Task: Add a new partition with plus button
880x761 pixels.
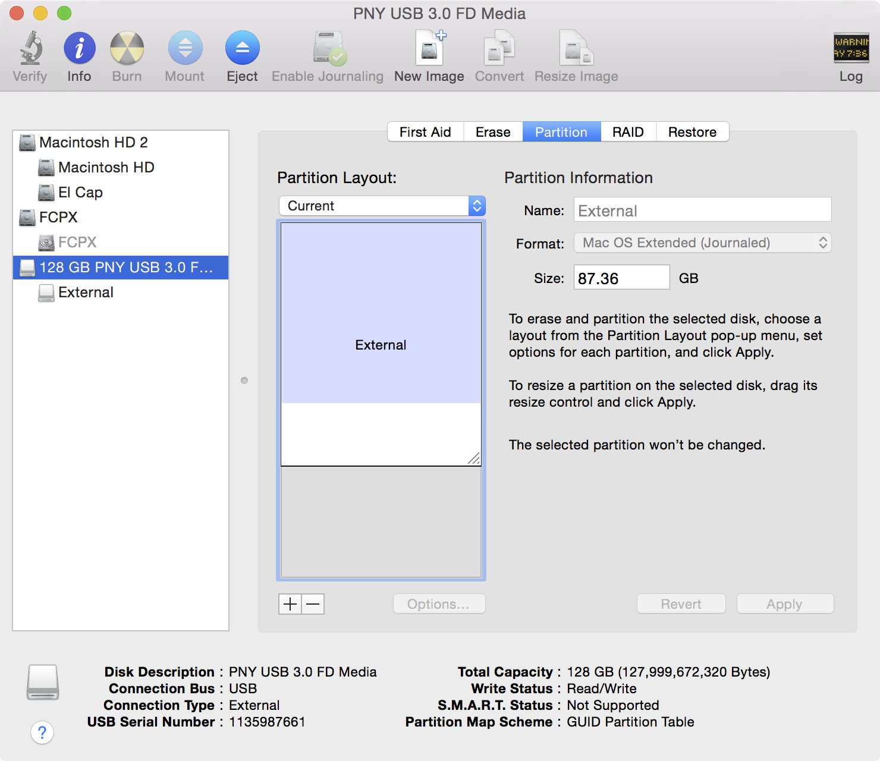Action: coord(290,603)
